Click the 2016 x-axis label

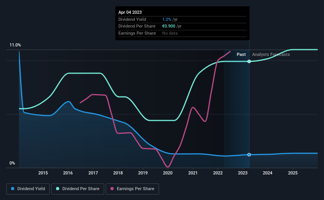click(68, 173)
